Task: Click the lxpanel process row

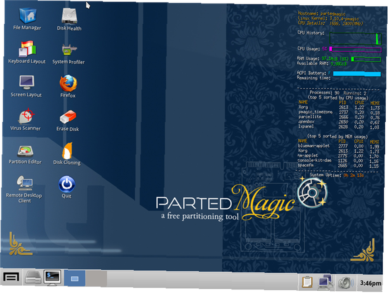Action: tap(339, 127)
